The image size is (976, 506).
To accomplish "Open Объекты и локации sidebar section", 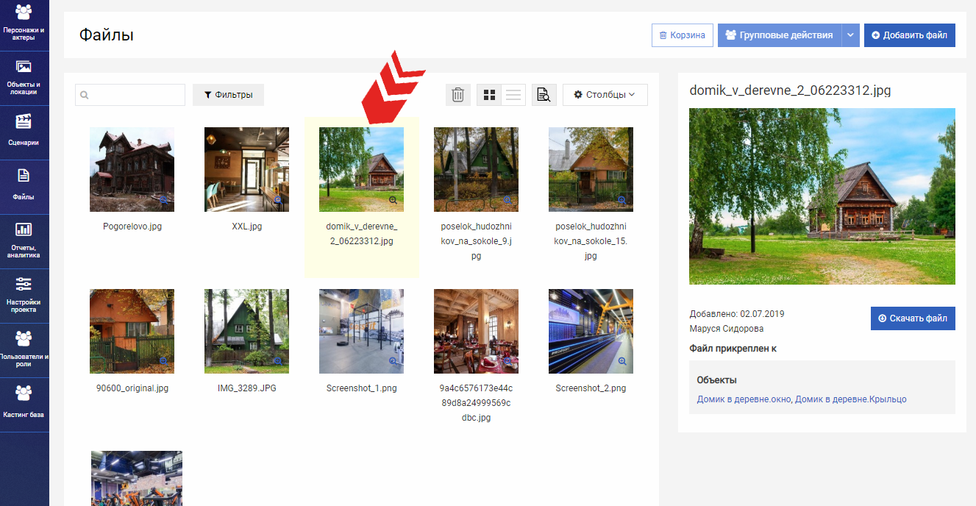I will [24, 78].
